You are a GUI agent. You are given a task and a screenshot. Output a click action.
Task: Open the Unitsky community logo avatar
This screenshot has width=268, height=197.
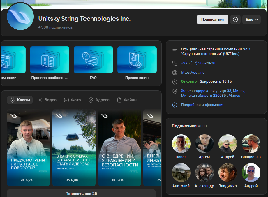coord(20,17)
